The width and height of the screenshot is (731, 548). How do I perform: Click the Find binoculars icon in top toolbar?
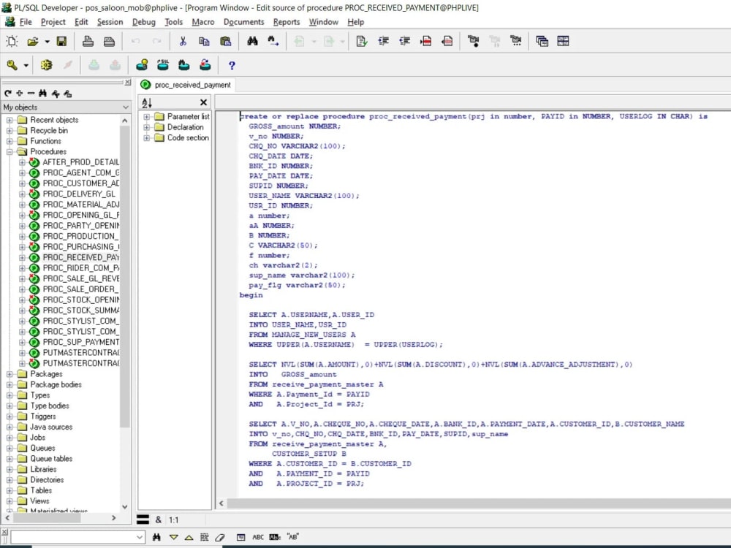pos(252,42)
